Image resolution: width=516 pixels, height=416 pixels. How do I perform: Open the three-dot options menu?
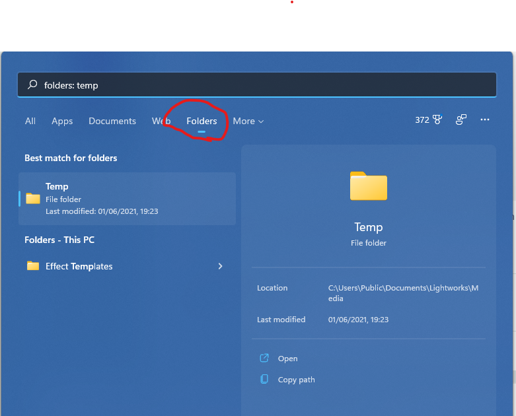485,120
